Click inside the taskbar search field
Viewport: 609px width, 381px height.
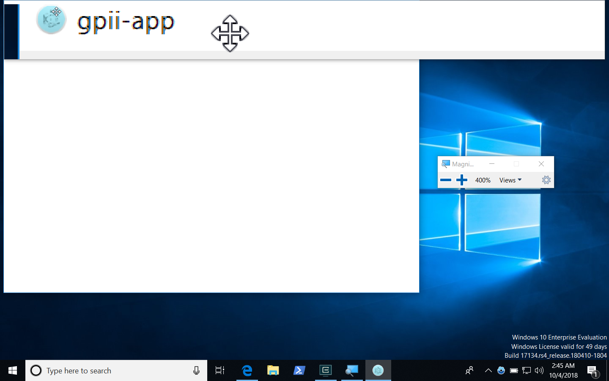click(x=106, y=370)
